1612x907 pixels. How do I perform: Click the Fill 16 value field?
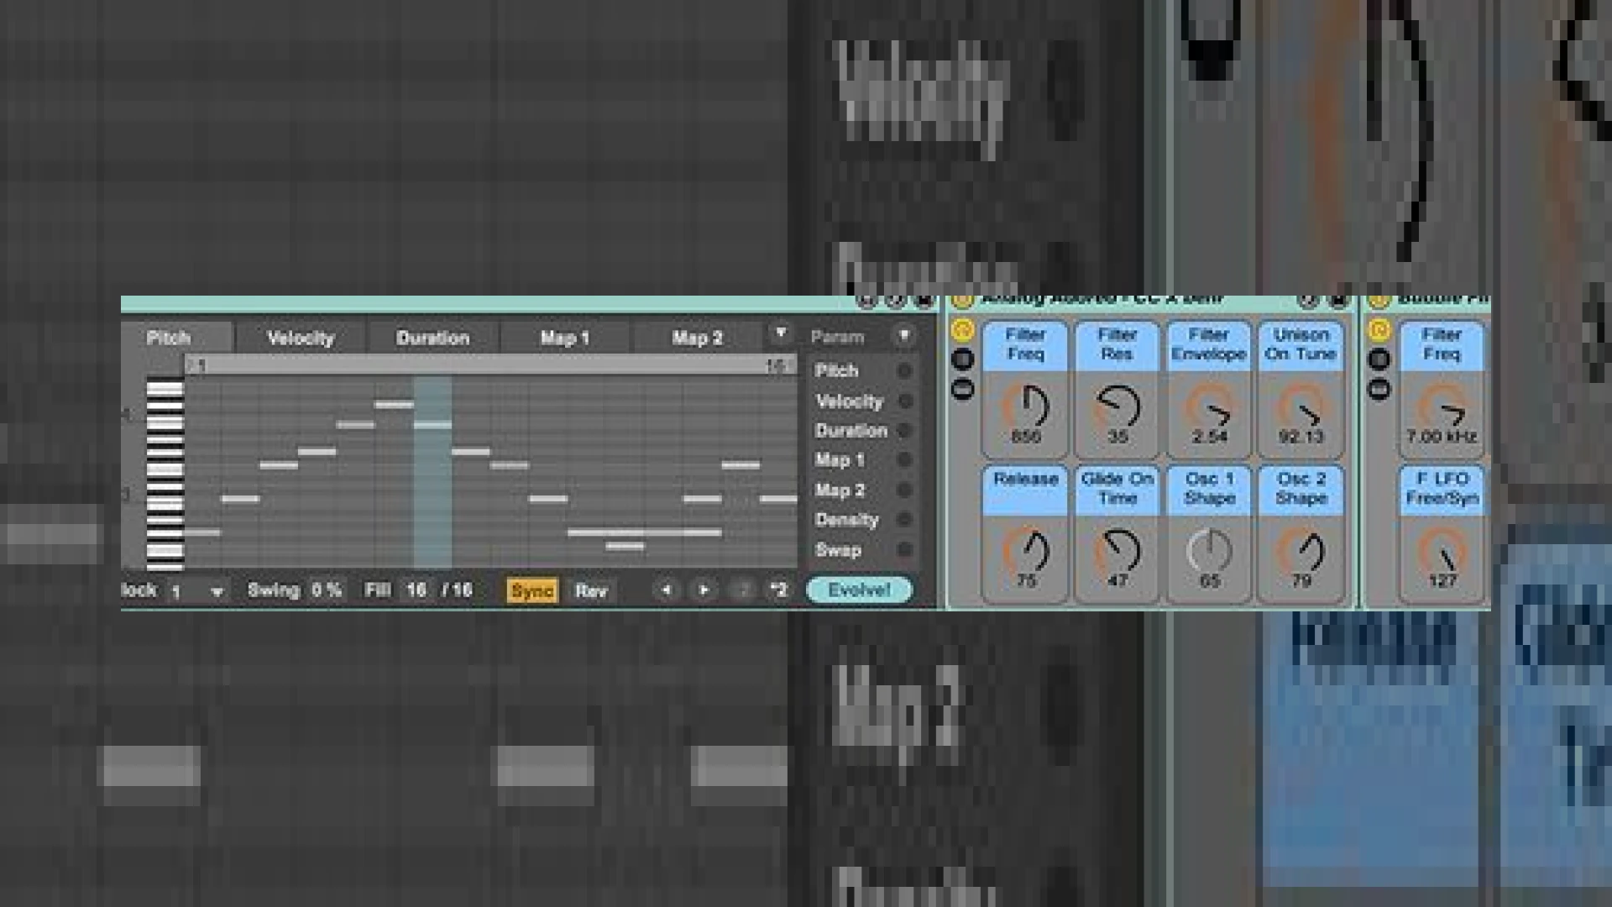click(416, 590)
